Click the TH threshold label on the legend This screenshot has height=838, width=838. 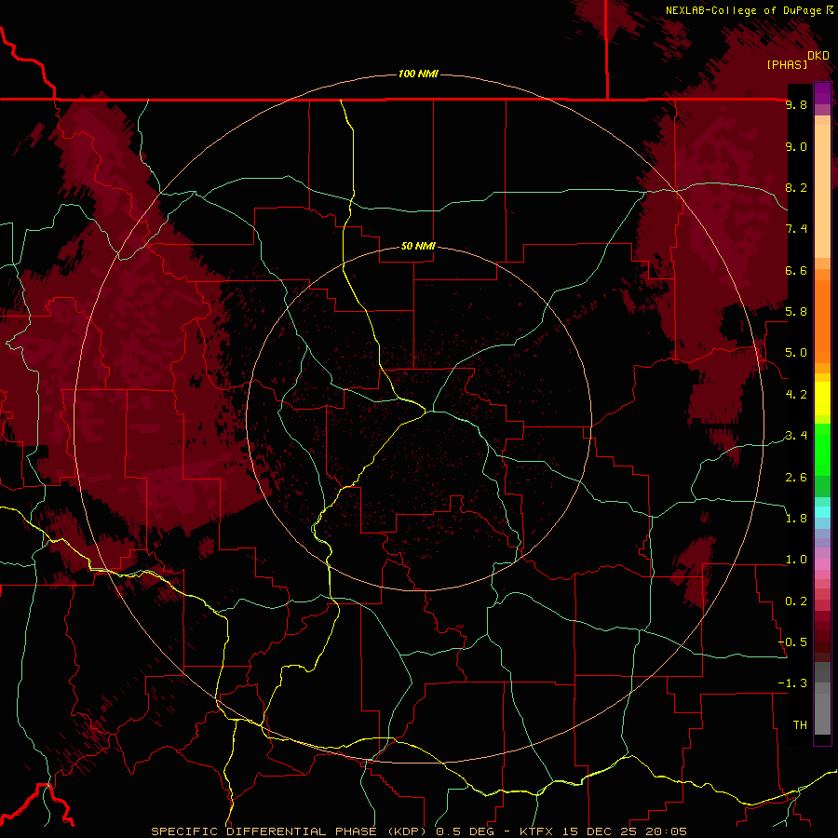click(800, 725)
